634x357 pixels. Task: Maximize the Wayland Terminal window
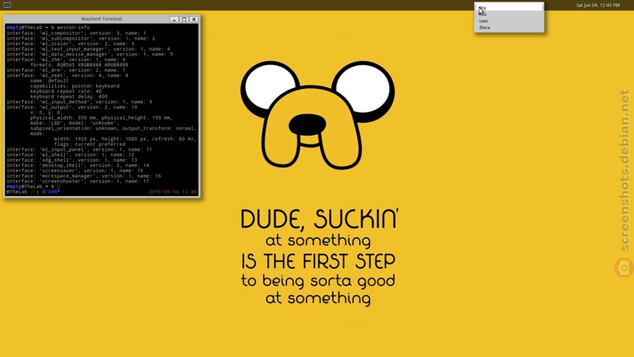click(184, 19)
